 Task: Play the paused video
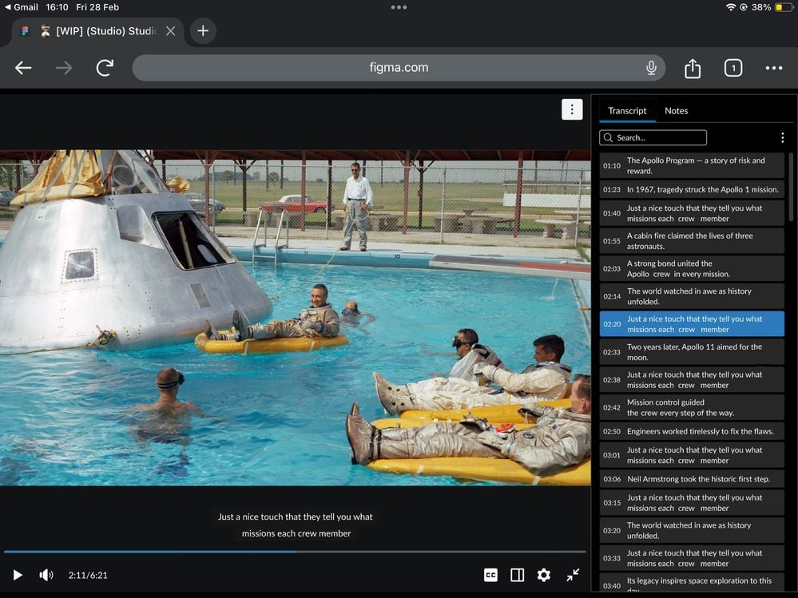coord(17,575)
